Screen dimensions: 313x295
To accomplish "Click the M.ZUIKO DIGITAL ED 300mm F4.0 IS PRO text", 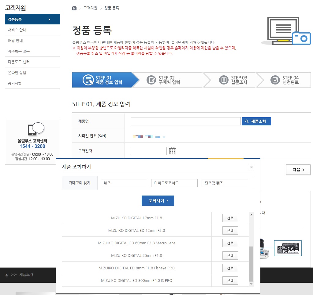I will [x=136, y=281].
